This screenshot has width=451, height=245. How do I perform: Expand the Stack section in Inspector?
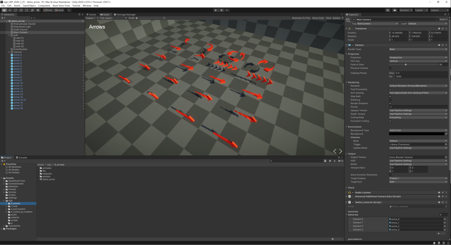[x=347, y=188]
